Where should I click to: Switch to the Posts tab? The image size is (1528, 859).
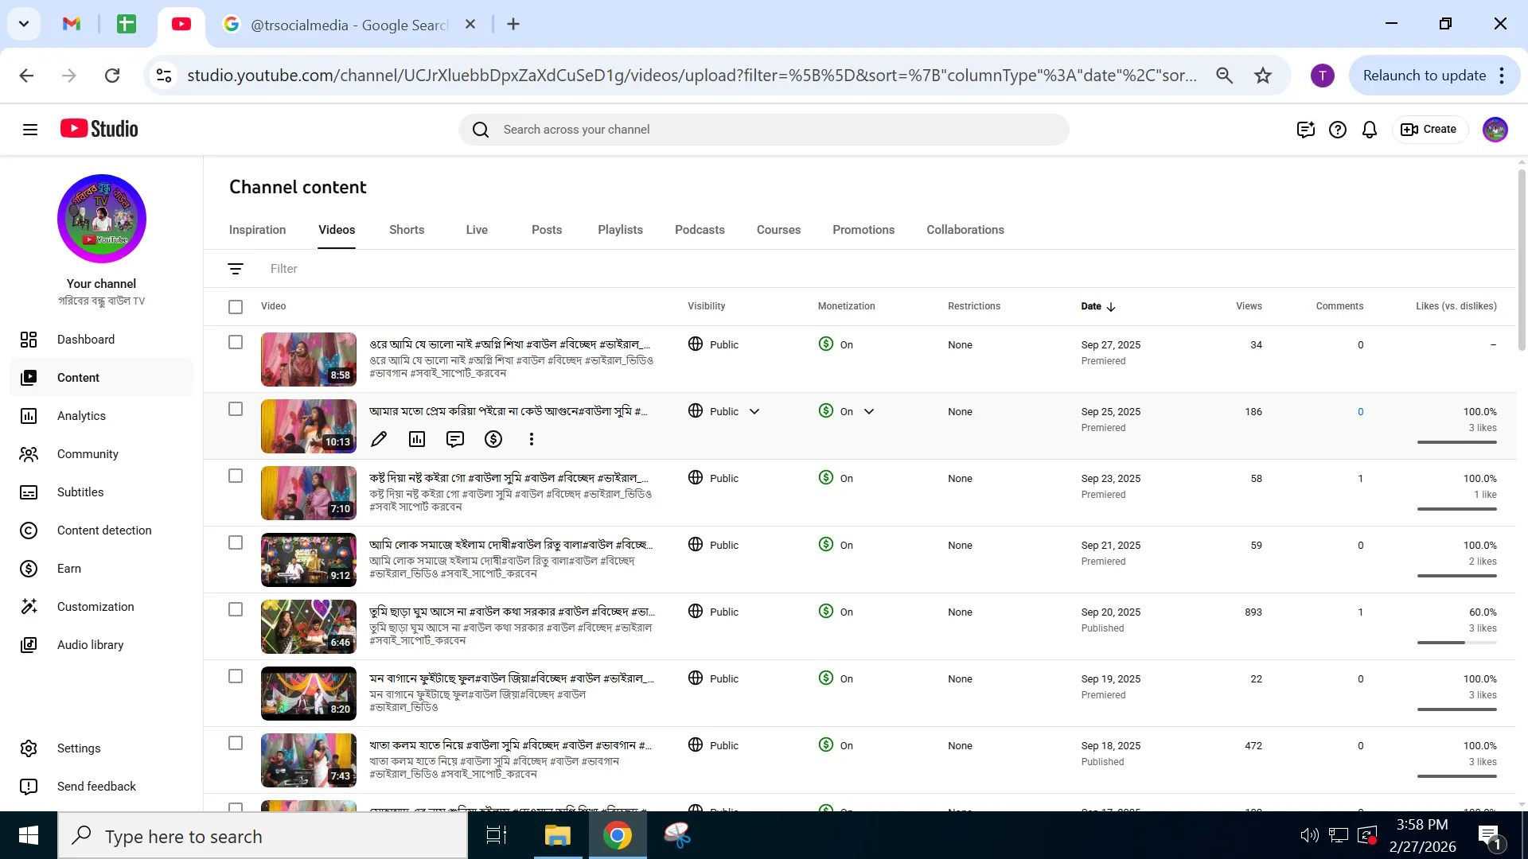pyautogui.click(x=547, y=230)
